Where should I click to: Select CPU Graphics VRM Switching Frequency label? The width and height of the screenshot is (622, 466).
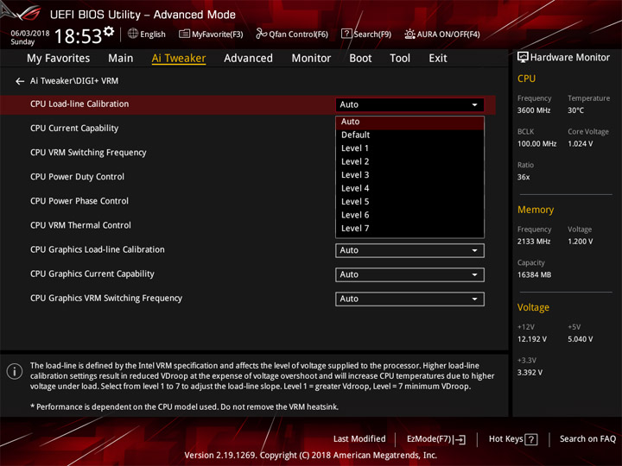[x=106, y=298]
